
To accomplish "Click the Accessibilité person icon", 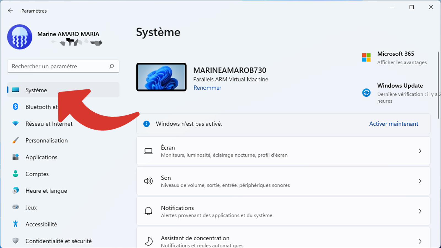I will coord(16,224).
